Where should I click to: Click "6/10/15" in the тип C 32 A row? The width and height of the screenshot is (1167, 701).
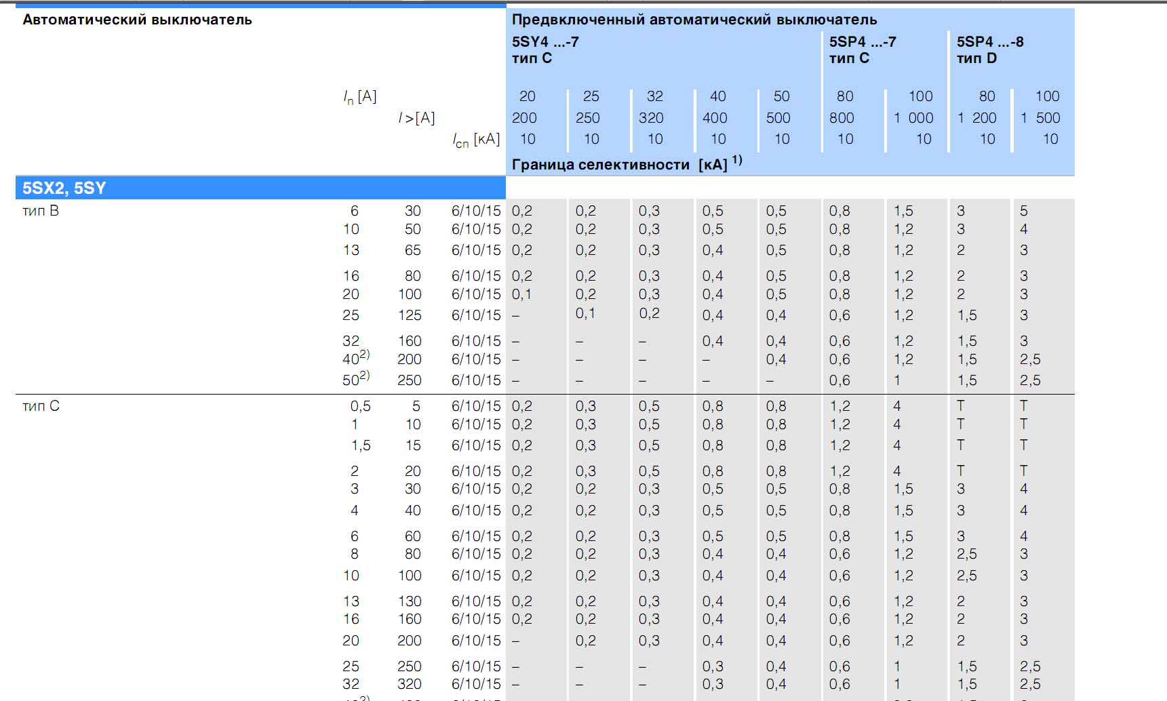476,684
